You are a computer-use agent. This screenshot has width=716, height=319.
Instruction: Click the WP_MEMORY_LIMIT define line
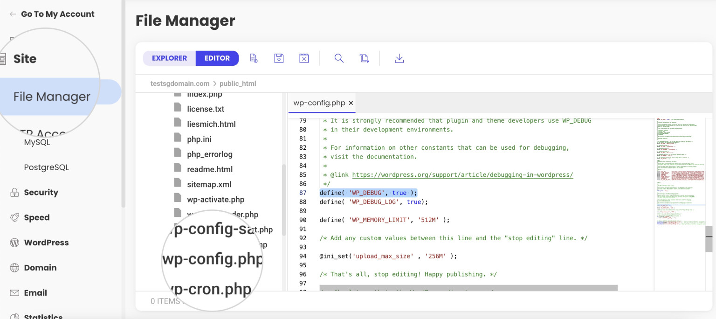385,220
